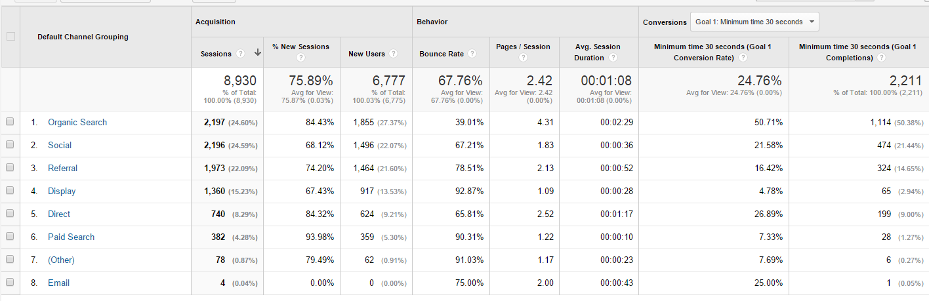Click Goal 1 Conversion Rate help icon
Image resolution: width=929 pixels, height=301 pixels.
coord(743,58)
